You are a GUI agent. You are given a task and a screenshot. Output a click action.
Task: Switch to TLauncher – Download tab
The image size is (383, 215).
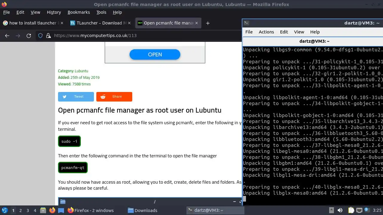pos(101,23)
